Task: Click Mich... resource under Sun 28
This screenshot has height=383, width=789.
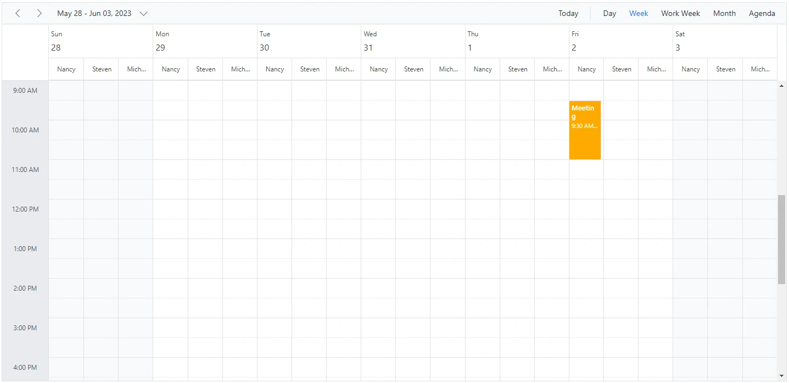Action: pos(136,69)
